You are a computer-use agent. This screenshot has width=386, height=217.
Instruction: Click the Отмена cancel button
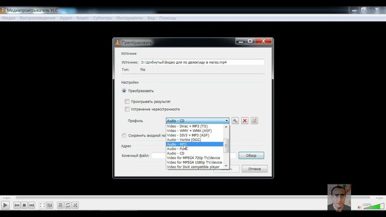(x=255, y=169)
